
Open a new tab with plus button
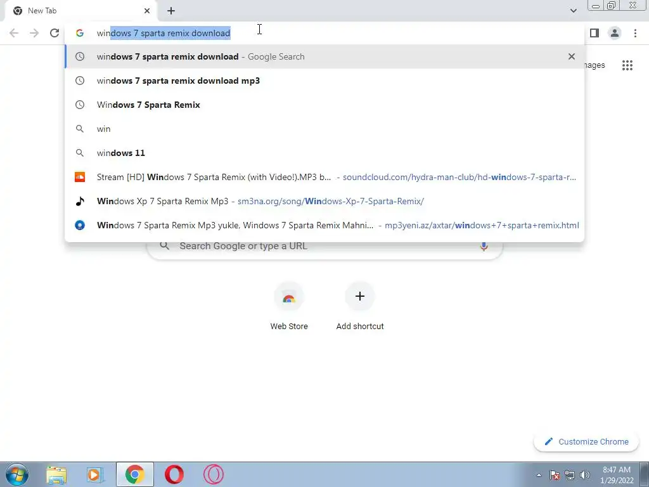click(171, 11)
